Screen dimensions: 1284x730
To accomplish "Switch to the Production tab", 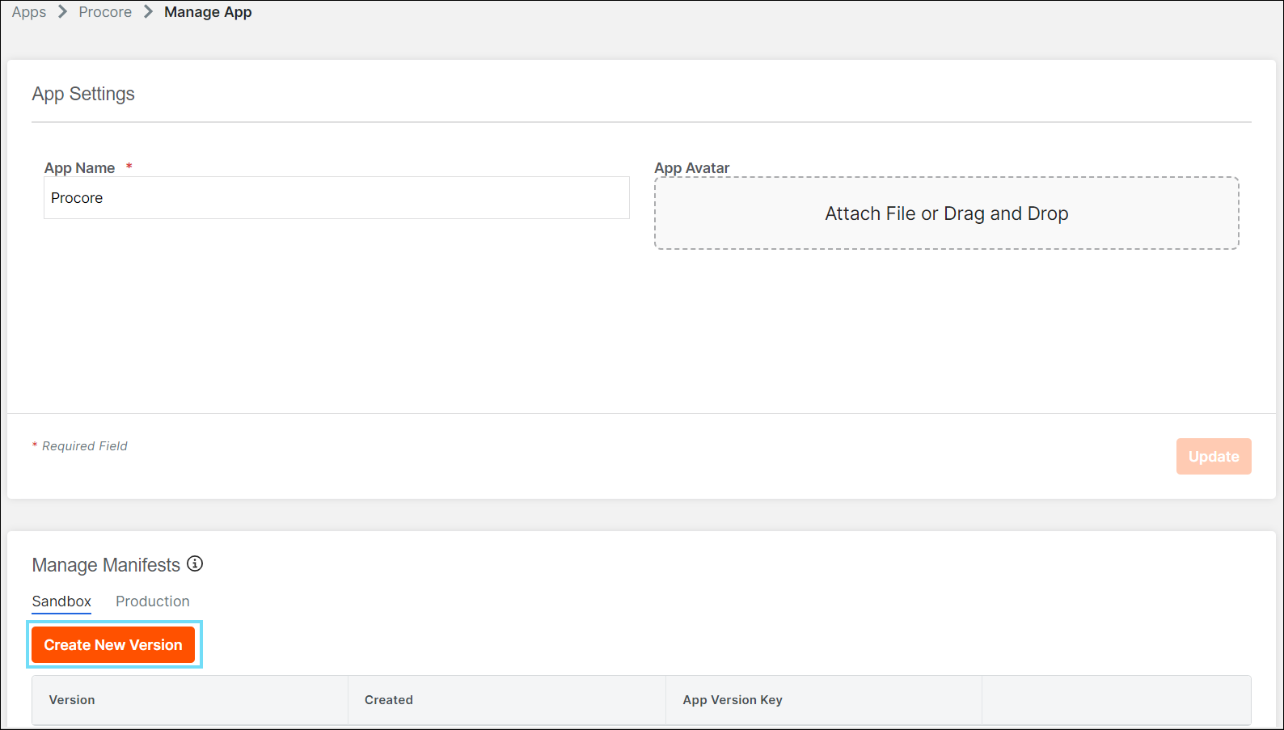I will [152, 601].
